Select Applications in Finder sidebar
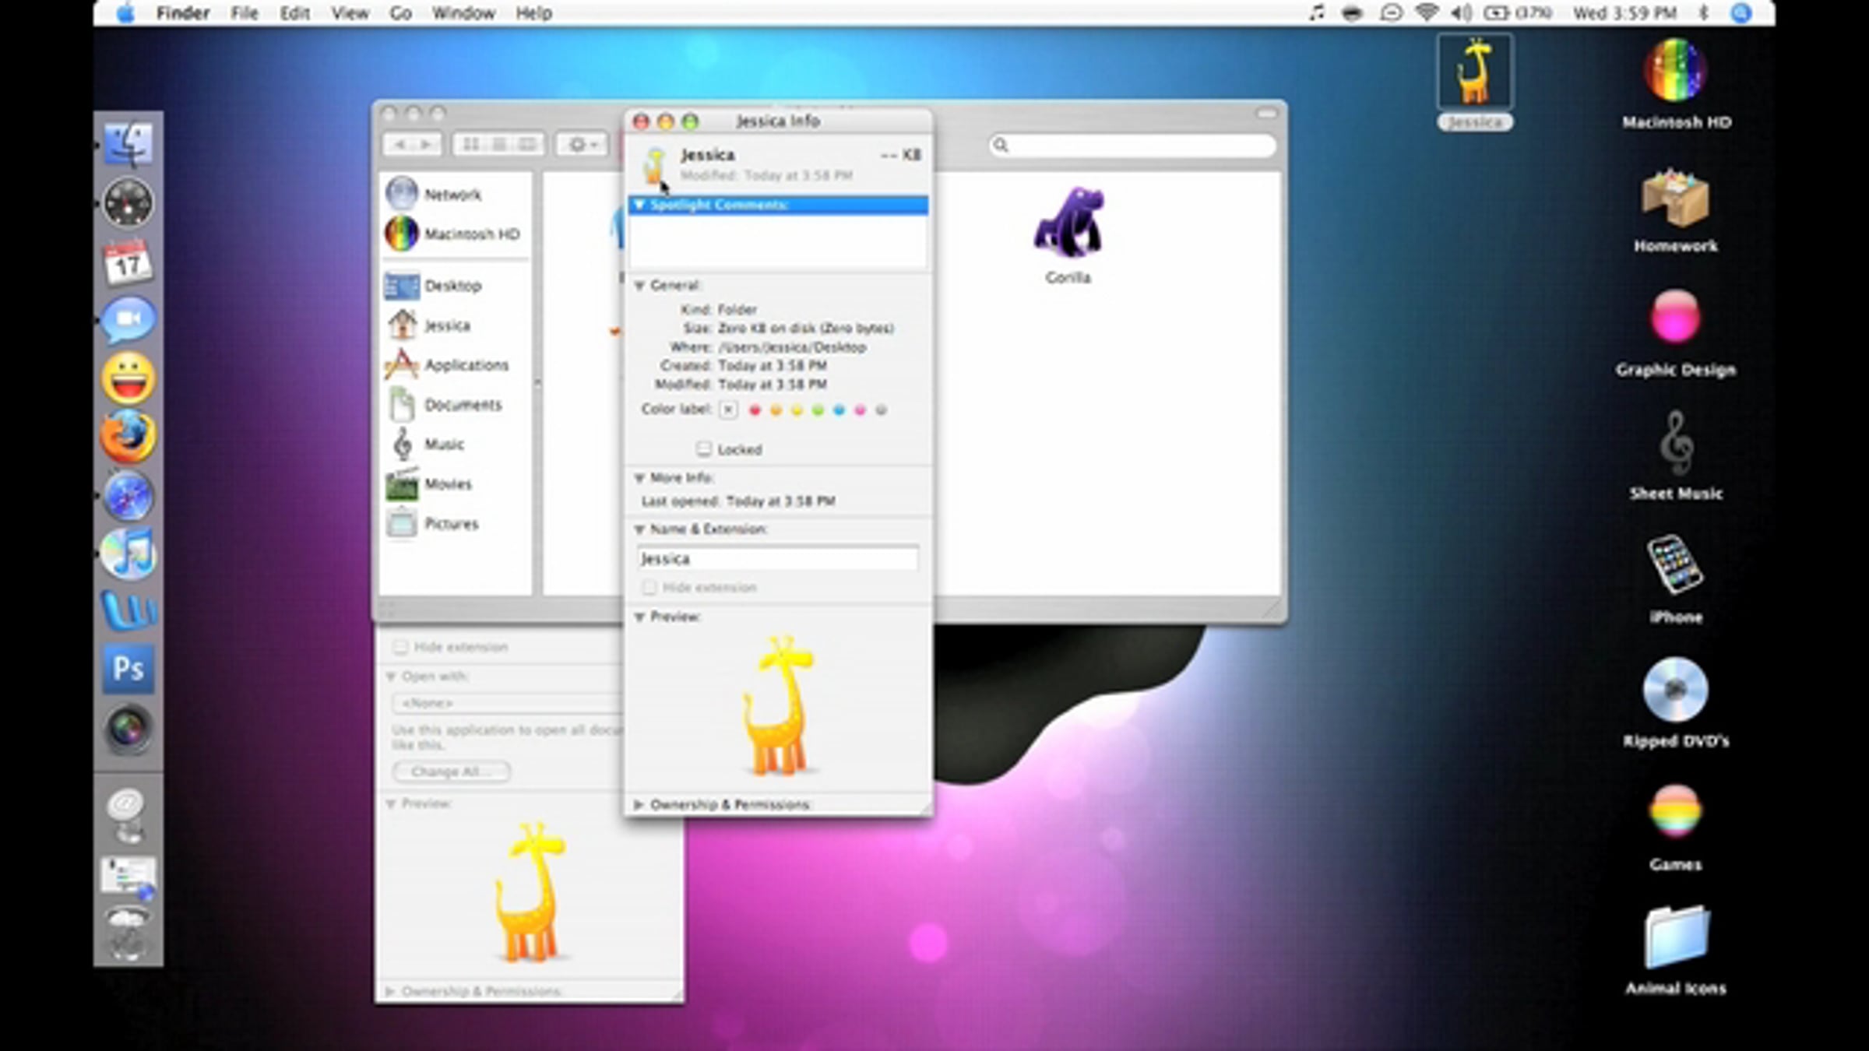Screen dimensions: 1869x1051 click(465, 365)
